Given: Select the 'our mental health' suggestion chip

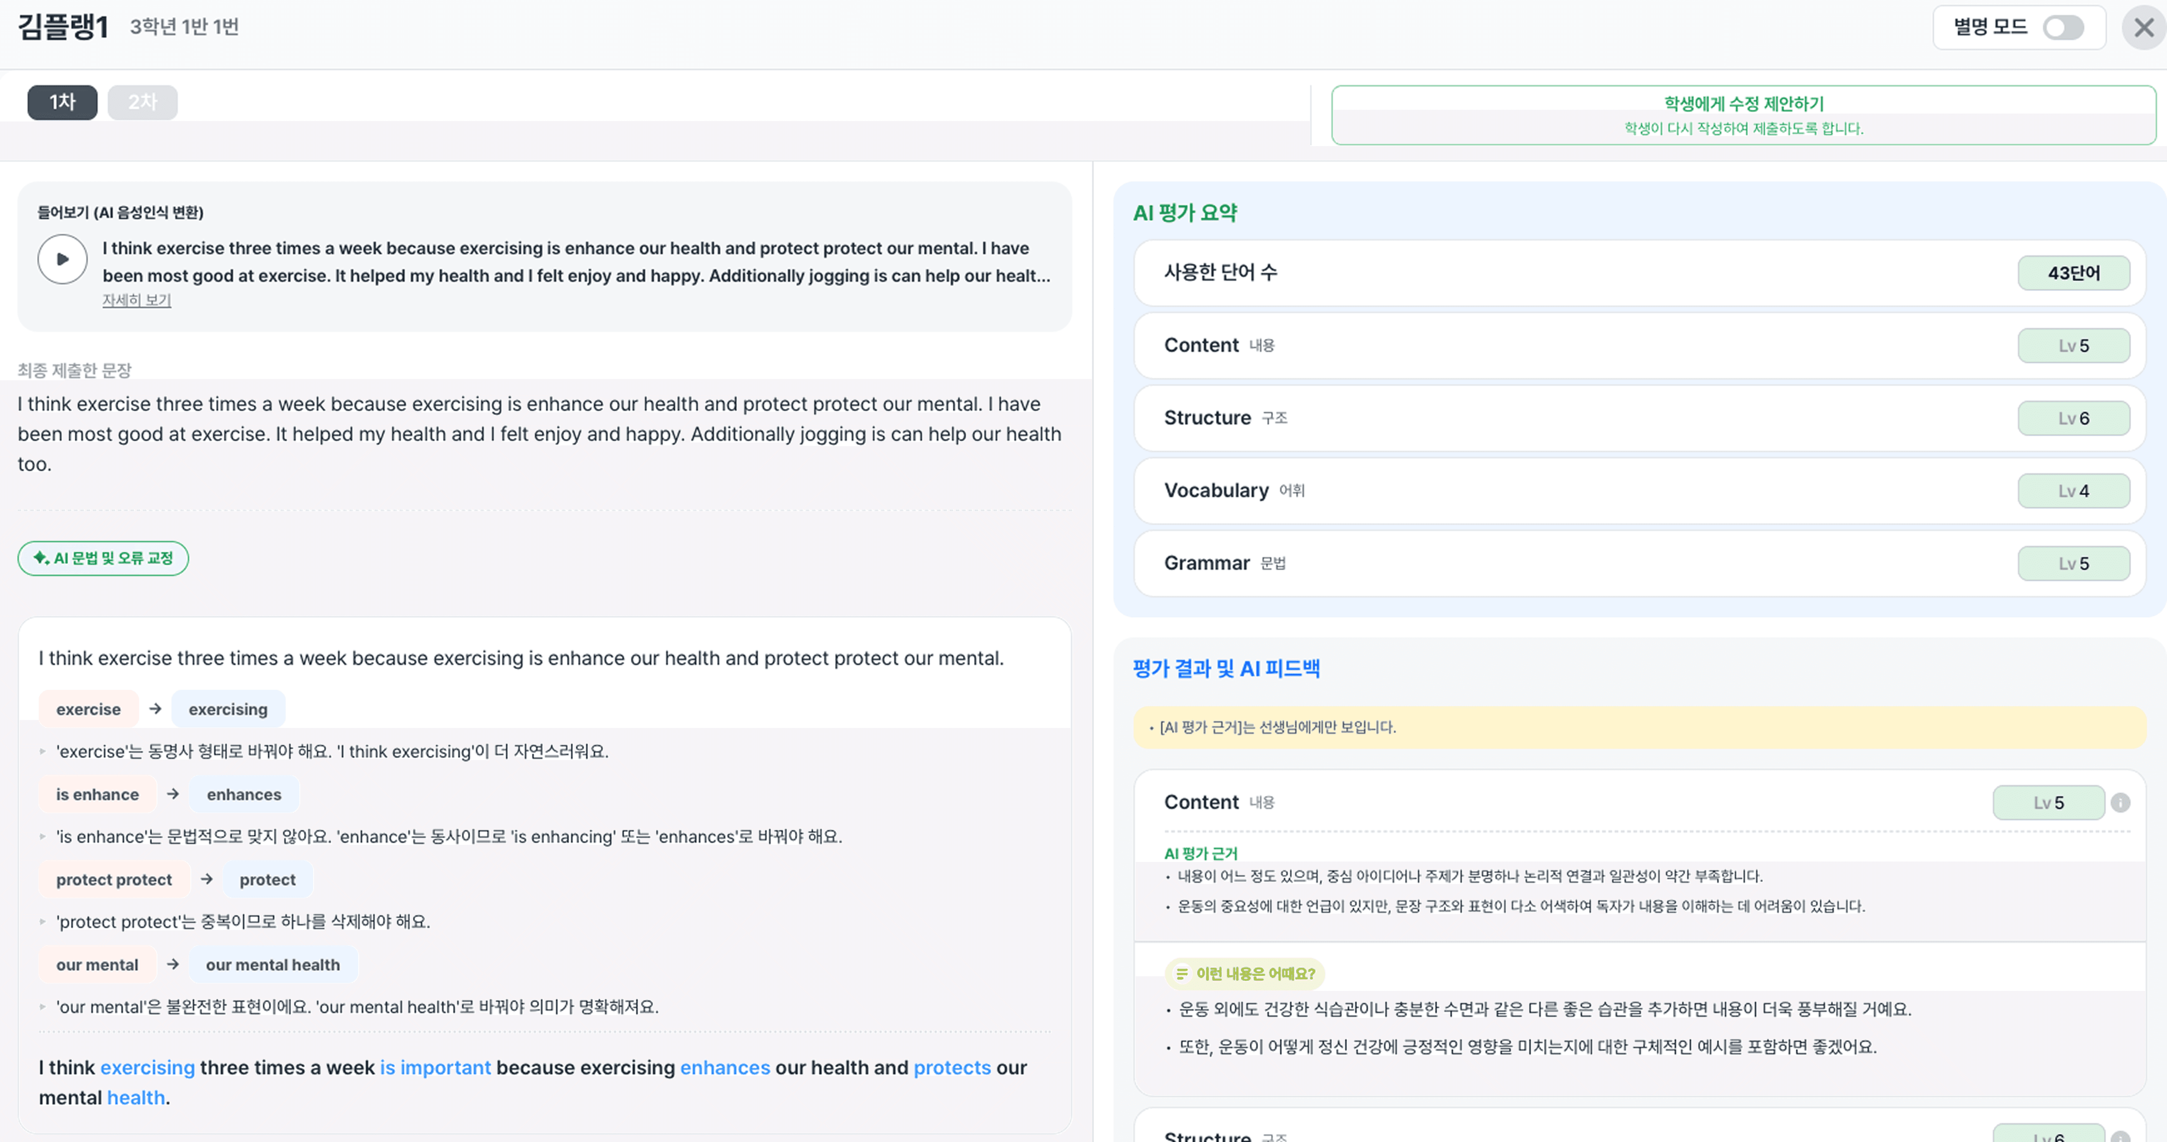Looking at the screenshot, I should coord(273,965).
